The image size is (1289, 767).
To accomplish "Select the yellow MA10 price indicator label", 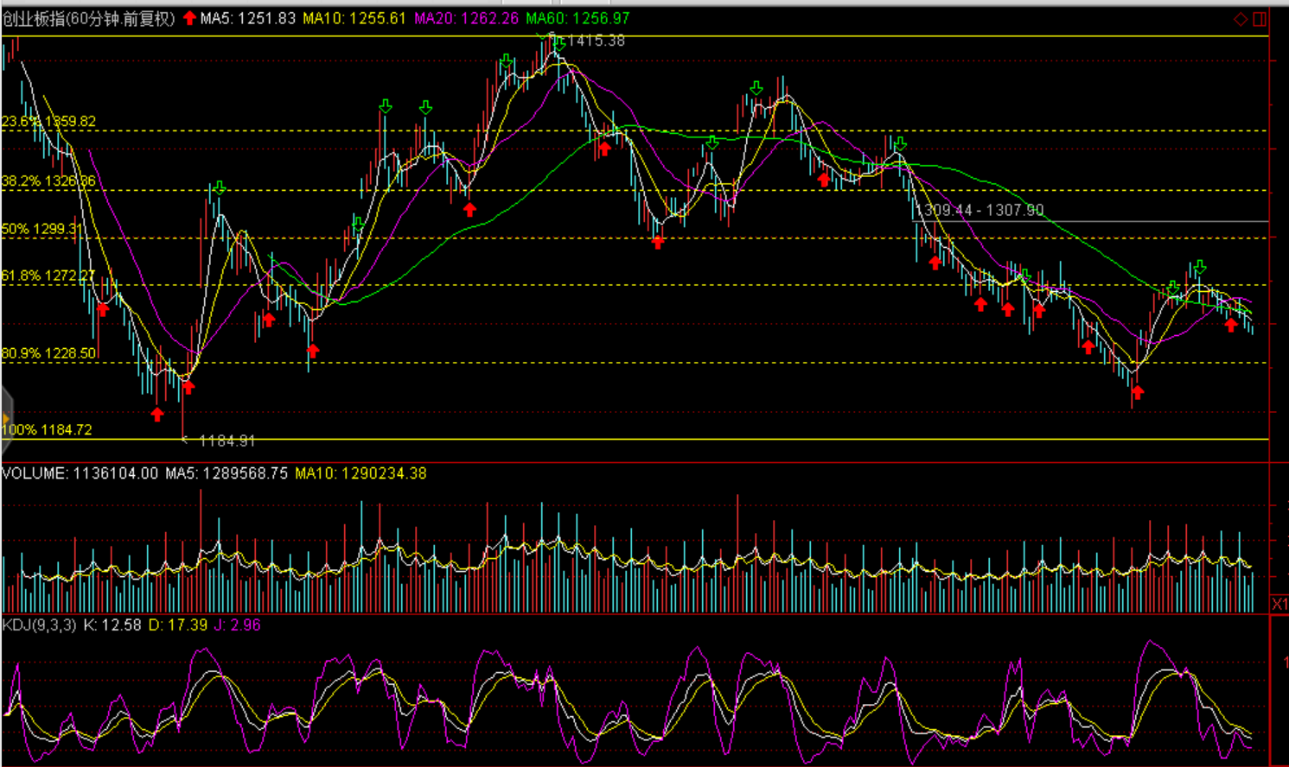I will tap(354, 18).
